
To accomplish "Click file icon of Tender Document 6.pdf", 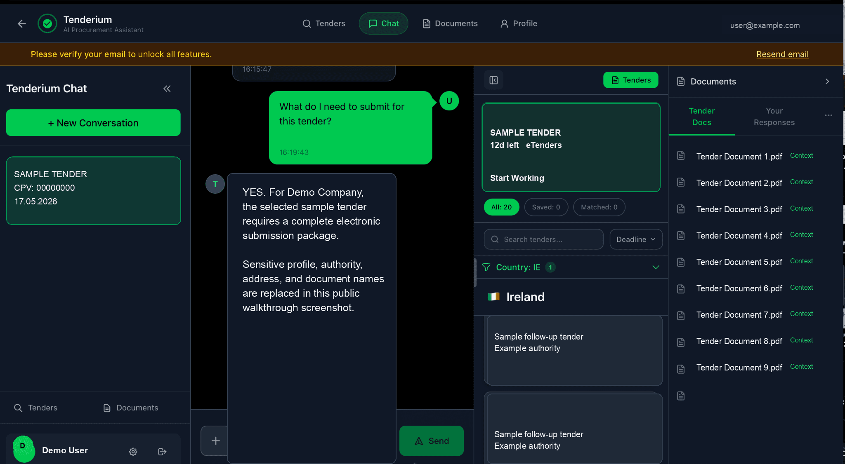I will pyautogui.click(x=681, y=289).
